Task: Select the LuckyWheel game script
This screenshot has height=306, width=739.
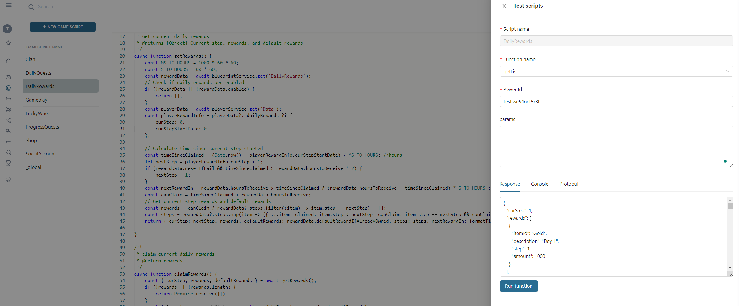Action: (x=61, y=113)
